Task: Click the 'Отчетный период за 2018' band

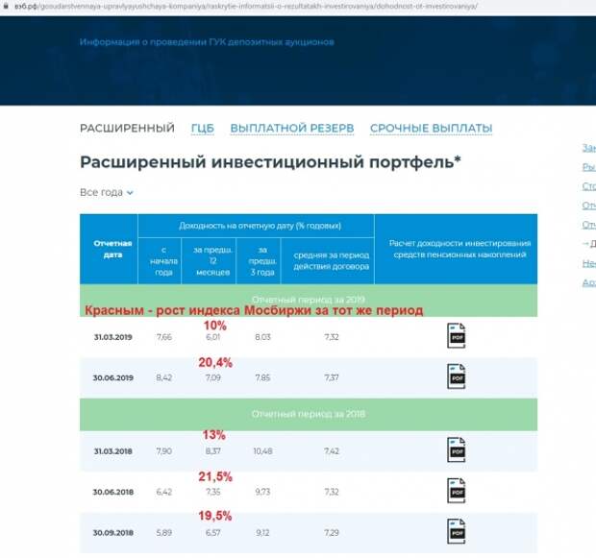Action: (x=309, y=414)
